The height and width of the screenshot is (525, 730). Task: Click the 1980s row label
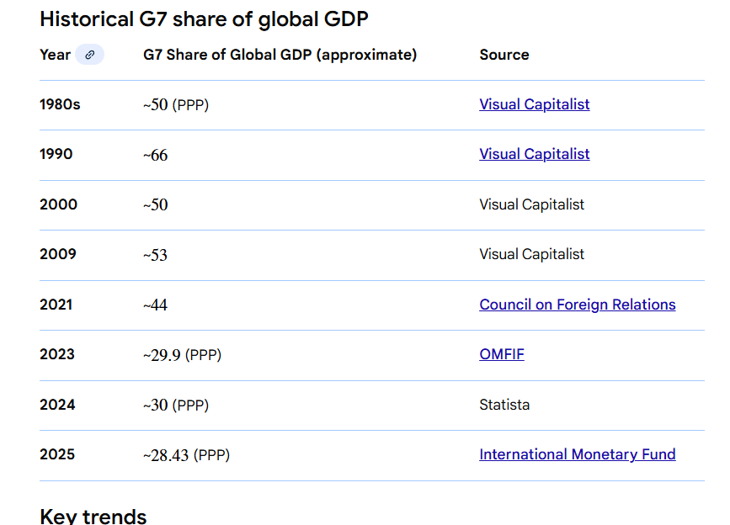(x=60, y=104)
